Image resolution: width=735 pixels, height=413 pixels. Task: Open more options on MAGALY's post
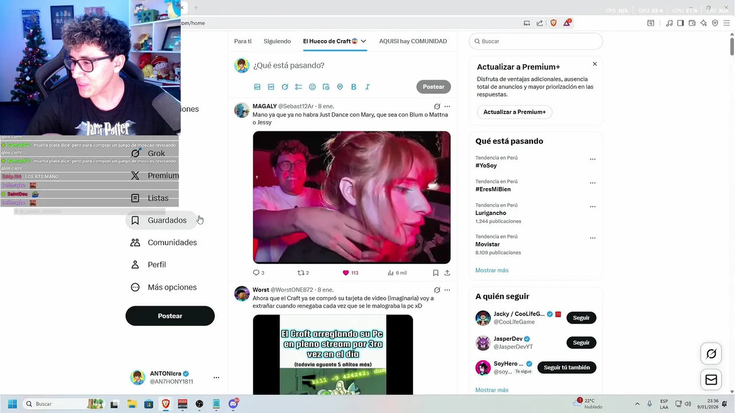(x=447, y=106)
